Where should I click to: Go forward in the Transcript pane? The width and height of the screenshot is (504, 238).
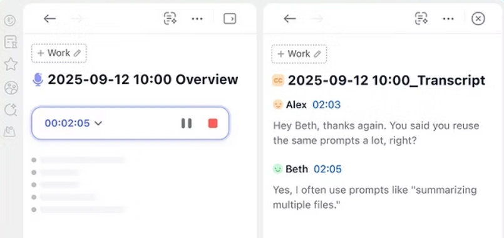(x=317, y=19)
